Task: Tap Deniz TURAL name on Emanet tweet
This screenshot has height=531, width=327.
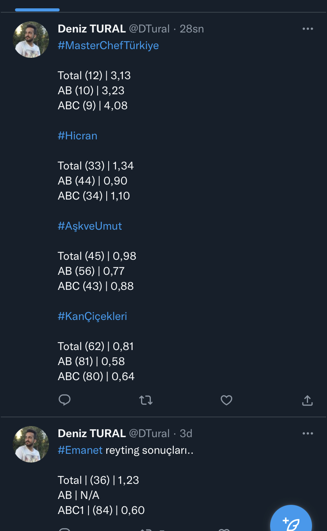Action: click(x=92, y=434)
